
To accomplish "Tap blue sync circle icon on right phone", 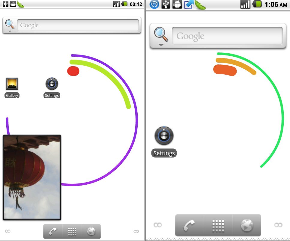I will [154, 4].
